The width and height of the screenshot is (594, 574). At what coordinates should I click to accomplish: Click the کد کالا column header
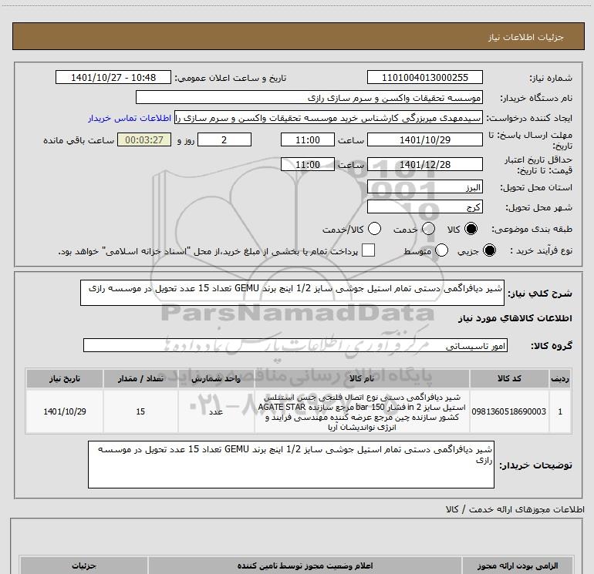tap(509, 379)
